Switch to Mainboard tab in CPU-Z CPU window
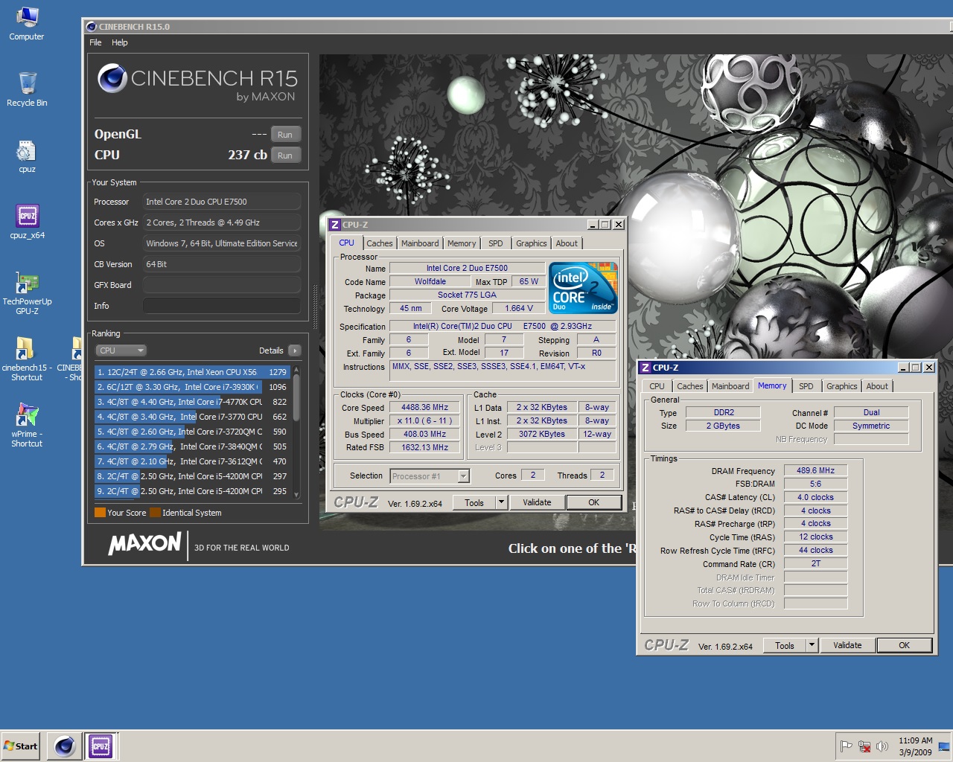This screenshot has width=953, height=762. tap(420, 243)
